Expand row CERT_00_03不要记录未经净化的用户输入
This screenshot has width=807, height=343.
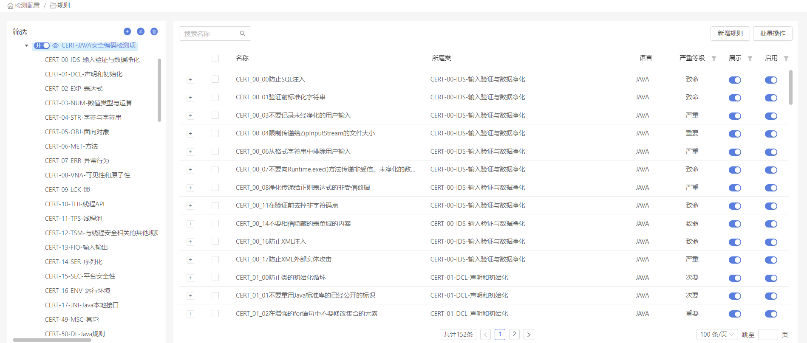(190, 116)
